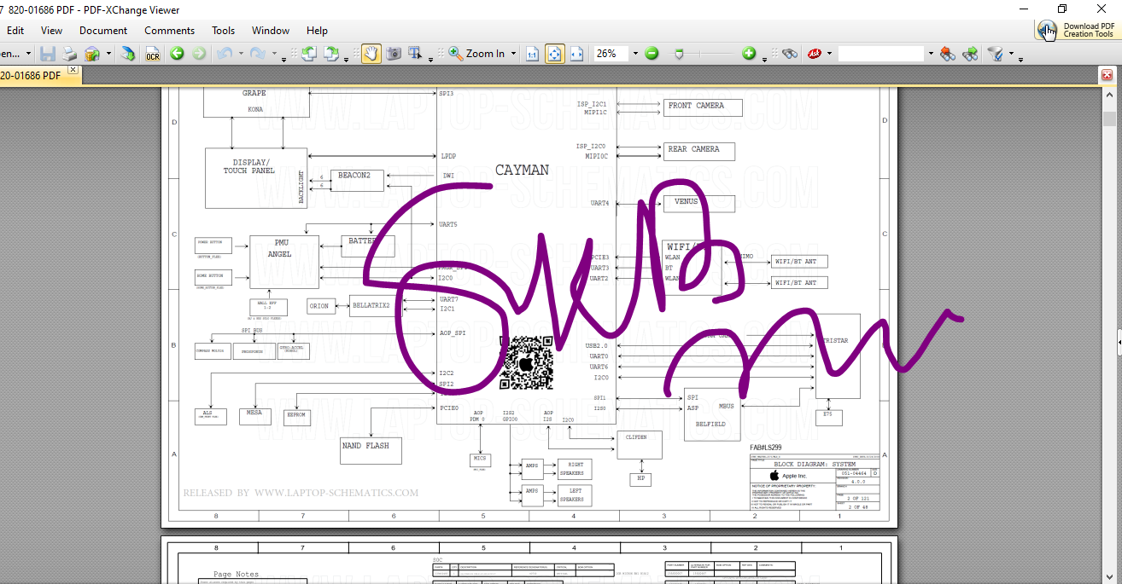Close the 820-01686 PDF tab
The height and width of the screenshot is (584, 1122).
(73, 69)
